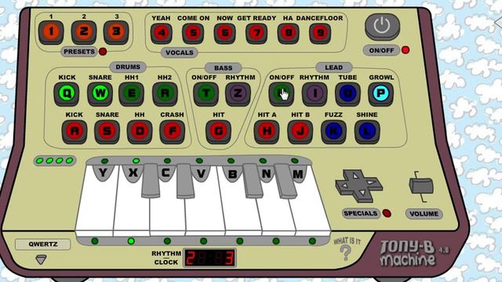Click the DRUMS section label
Viewport: 502px width, 282px height.
pos(128,67)
